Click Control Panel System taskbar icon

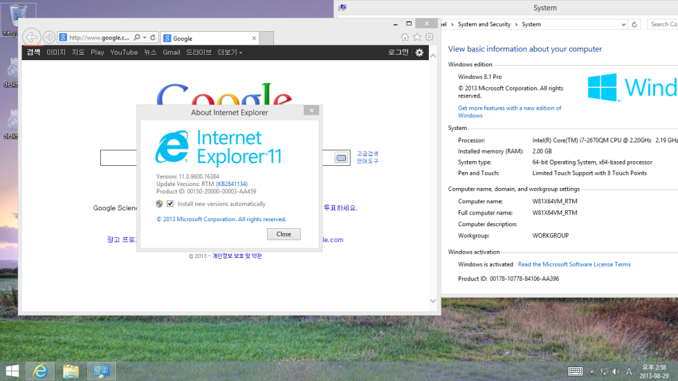[101, 371]
